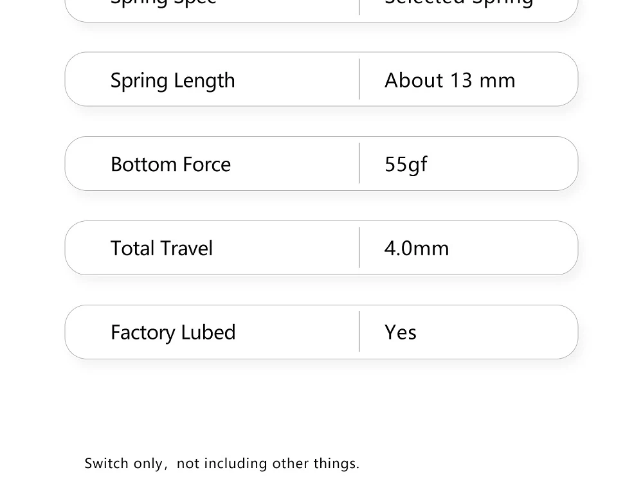Click the word 'Factory' in Factory Lubed
Viewport: 643px width, 477px height.
click(x=143, y=332)
